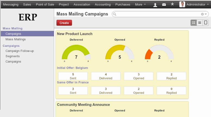Click the orange Replied gauge showing 2
Viewport: 211px width, 117px height.
159,53
